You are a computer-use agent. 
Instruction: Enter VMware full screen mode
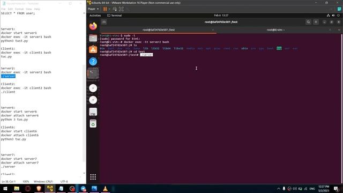[121, 9]
